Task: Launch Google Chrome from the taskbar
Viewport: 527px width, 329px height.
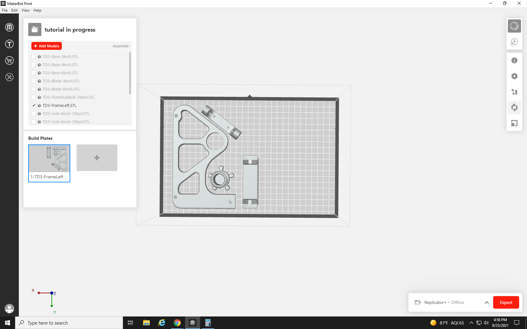Action: point(177,323)
